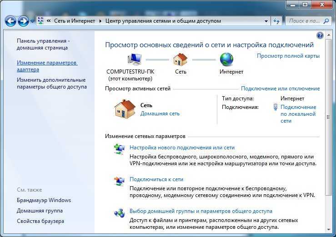Open 'Подключение по локальной сети' link
This screenshot has height=237, width=336.
298,114
